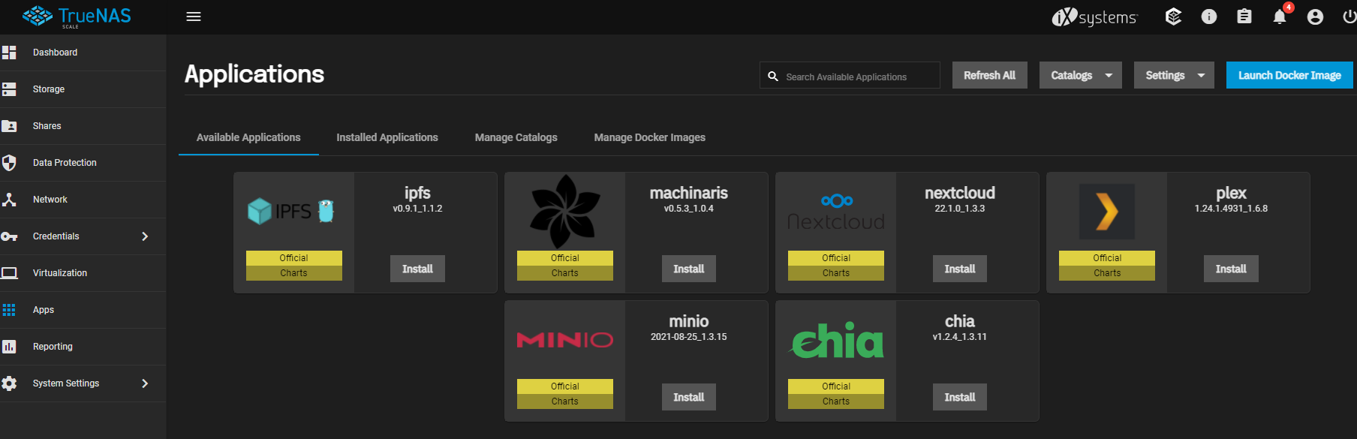Click the Reporting chart icon
Viewport: 1357px width, 439px height.
click(9, 347)
